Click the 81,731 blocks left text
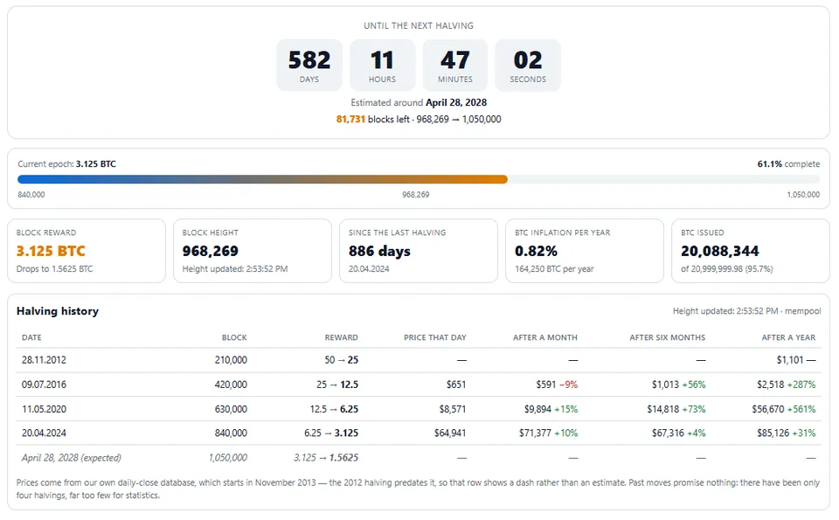839x520 pixels. (373, 120)
